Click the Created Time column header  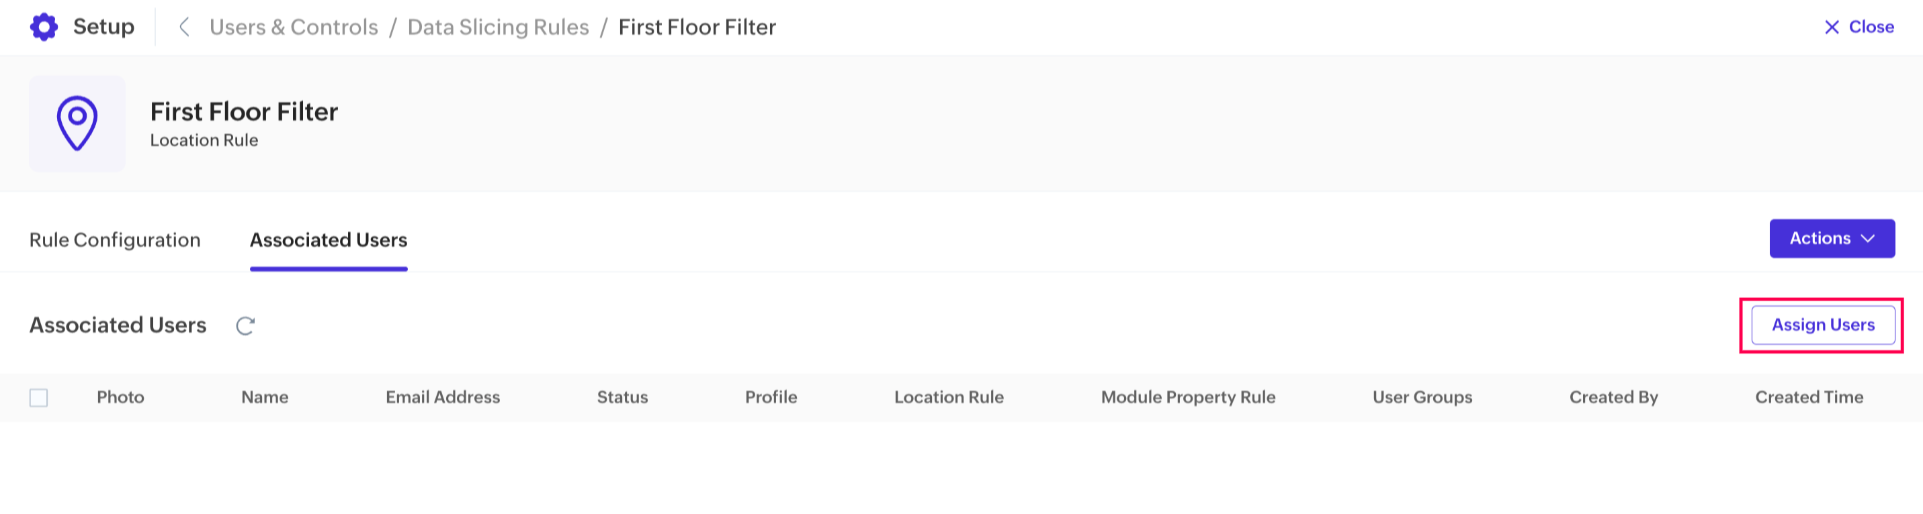point(1809,398)
